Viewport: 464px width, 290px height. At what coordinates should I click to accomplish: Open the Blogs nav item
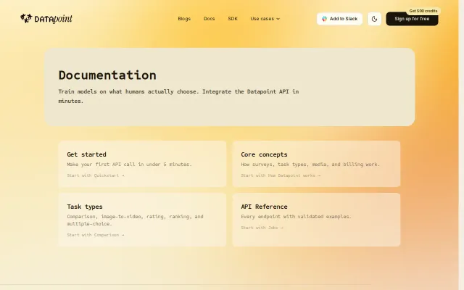pos(184,19)
